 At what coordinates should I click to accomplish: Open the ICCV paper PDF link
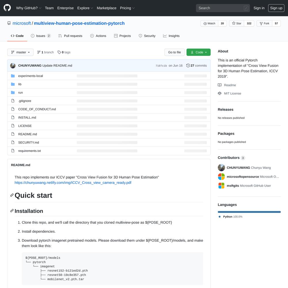(x=73, y=183)
